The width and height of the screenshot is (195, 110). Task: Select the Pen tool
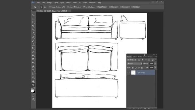tap(33, 67)
